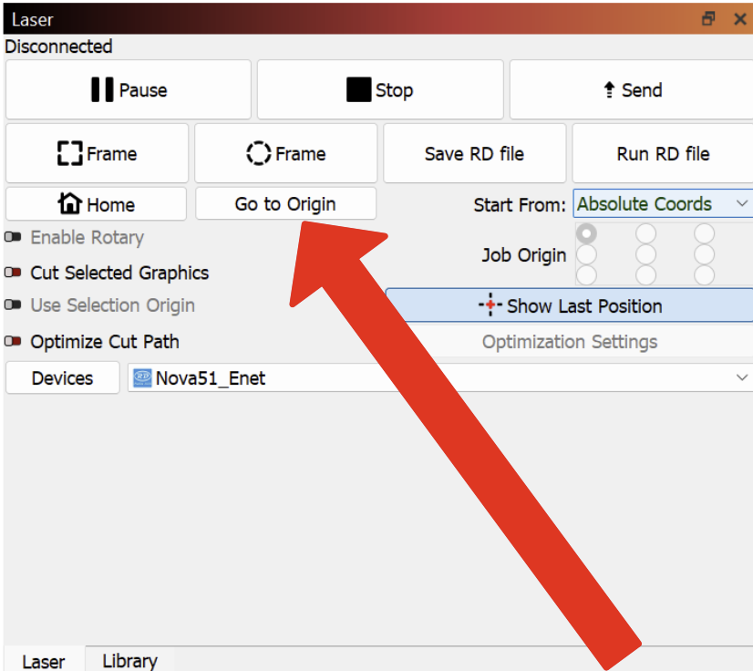Close the Laser panel
Screen dimensions: 753x671
(x=740, y=19)
